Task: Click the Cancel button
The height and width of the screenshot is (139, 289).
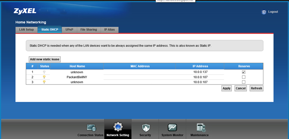Action: coord(241,88)
